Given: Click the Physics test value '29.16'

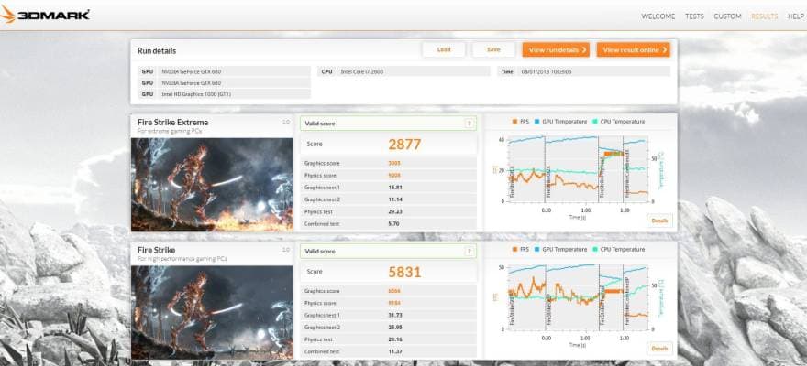Looking at the screenshot, I should pos(394,339).
